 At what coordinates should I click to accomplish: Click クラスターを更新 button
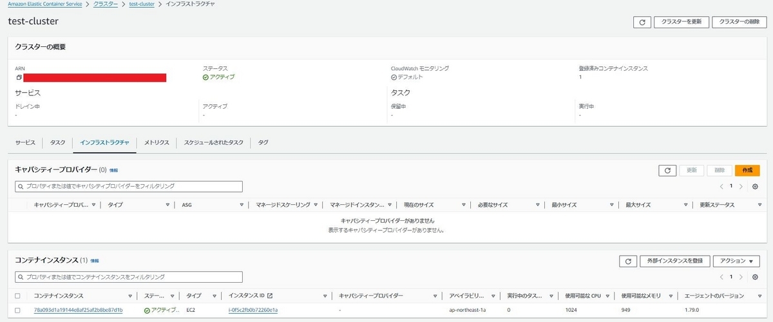(x=682, y=22)
